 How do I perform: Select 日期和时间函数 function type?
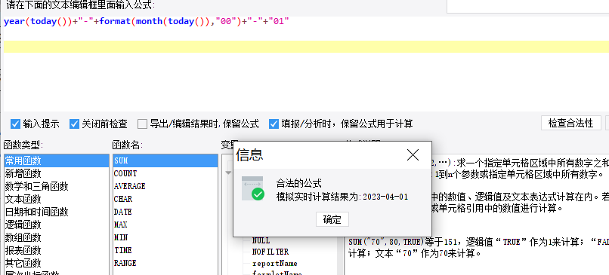(x=57, y=212)
